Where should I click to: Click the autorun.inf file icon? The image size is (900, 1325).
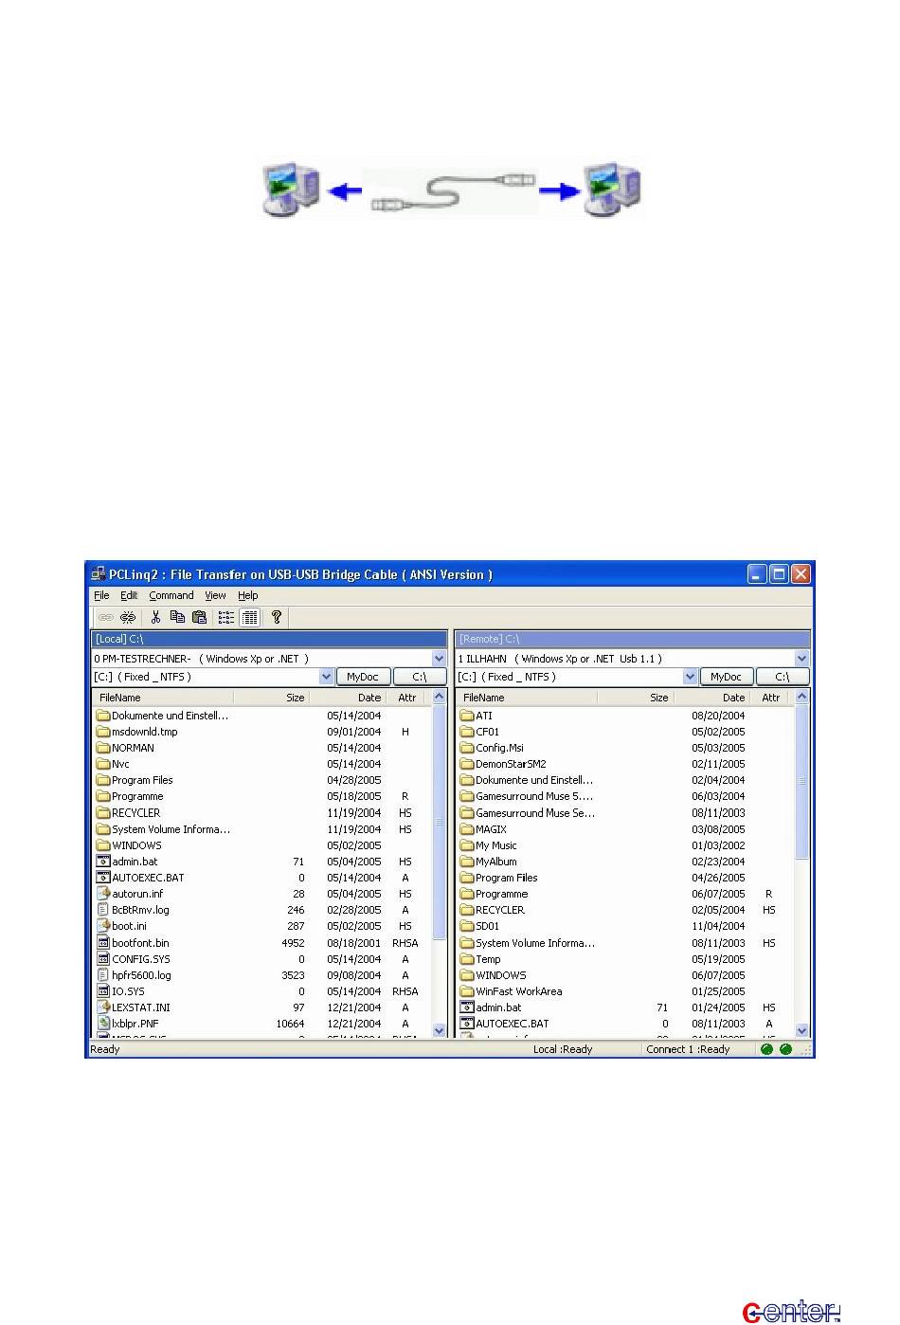coord(103,894)
